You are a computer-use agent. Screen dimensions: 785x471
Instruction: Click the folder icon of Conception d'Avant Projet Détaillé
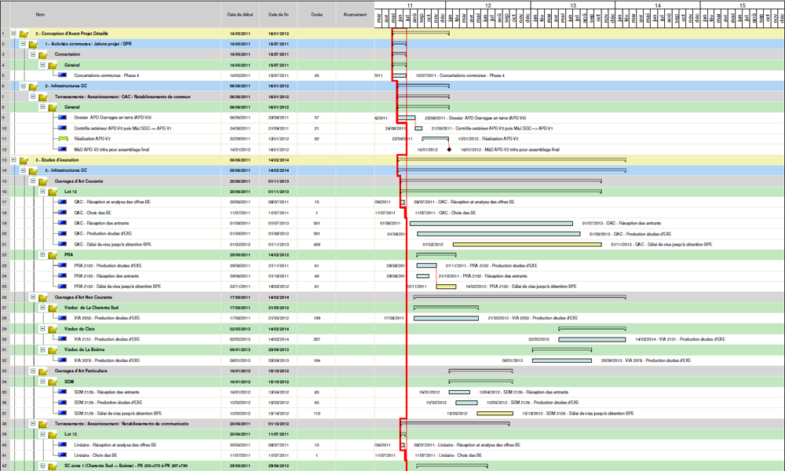click(24, 34)
